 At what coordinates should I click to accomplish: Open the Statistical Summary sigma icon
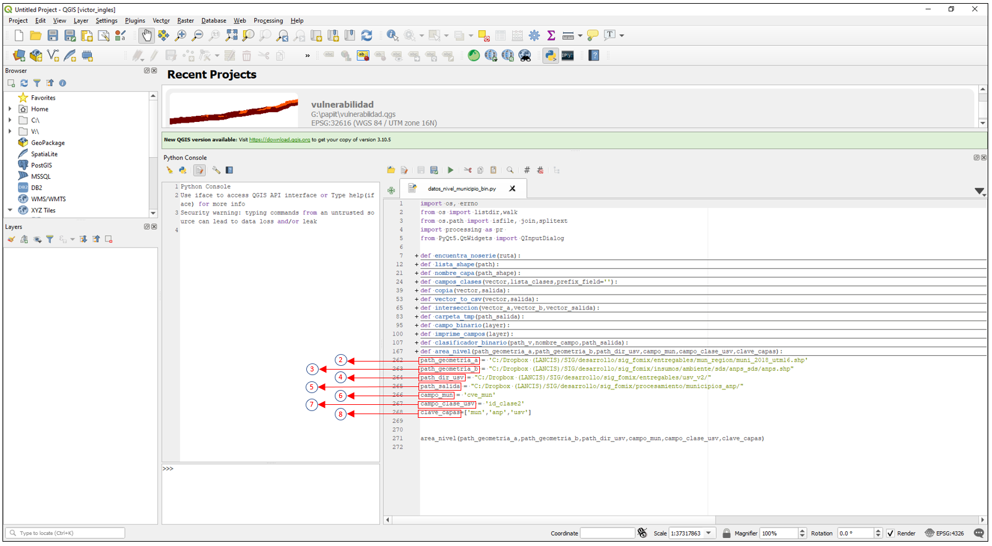tap(551, 35)
